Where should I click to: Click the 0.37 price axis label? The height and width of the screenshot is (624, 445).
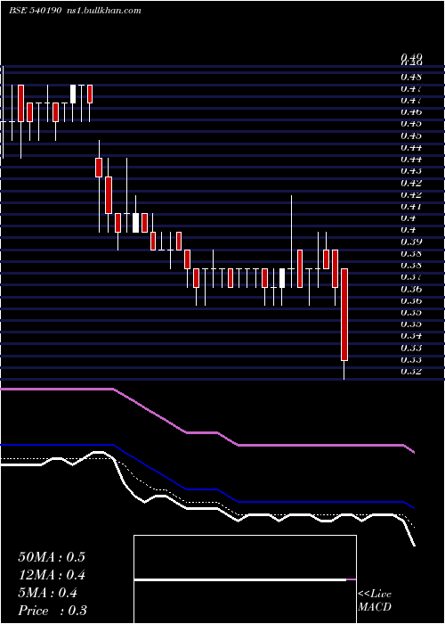click(411, 277)
